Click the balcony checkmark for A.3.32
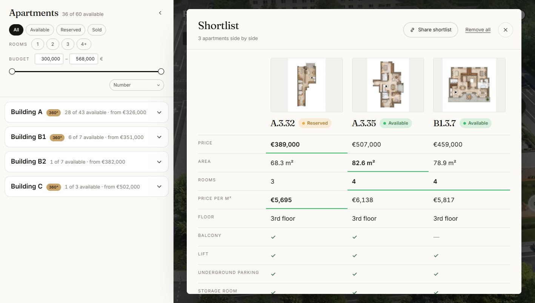 pyautogui.click(x=273, y=237)
